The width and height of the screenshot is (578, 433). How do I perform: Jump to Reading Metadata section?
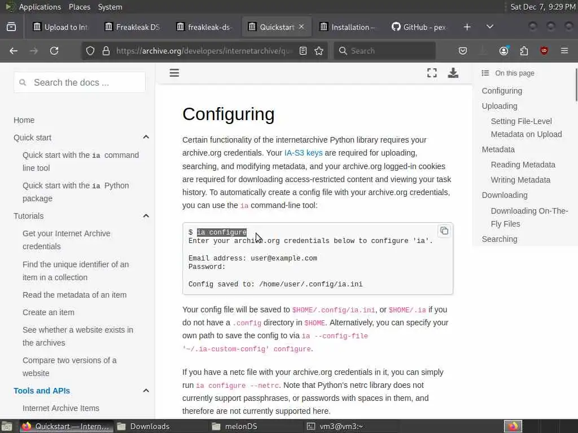click(523, 165)
